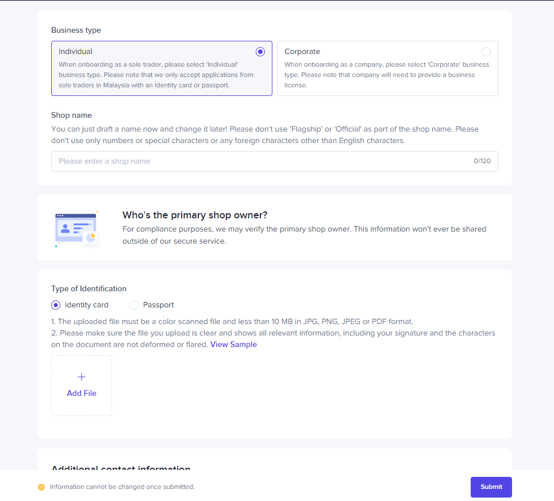The width and height of the screenshot is (554, 501).
Task: Click the Additional contact information heading
Action: pyautogui.click(x=121, y=468)
